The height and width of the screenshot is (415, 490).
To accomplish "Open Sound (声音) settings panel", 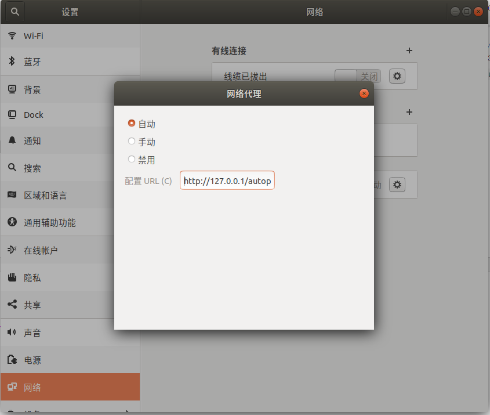I will click(x=70, y=333).
